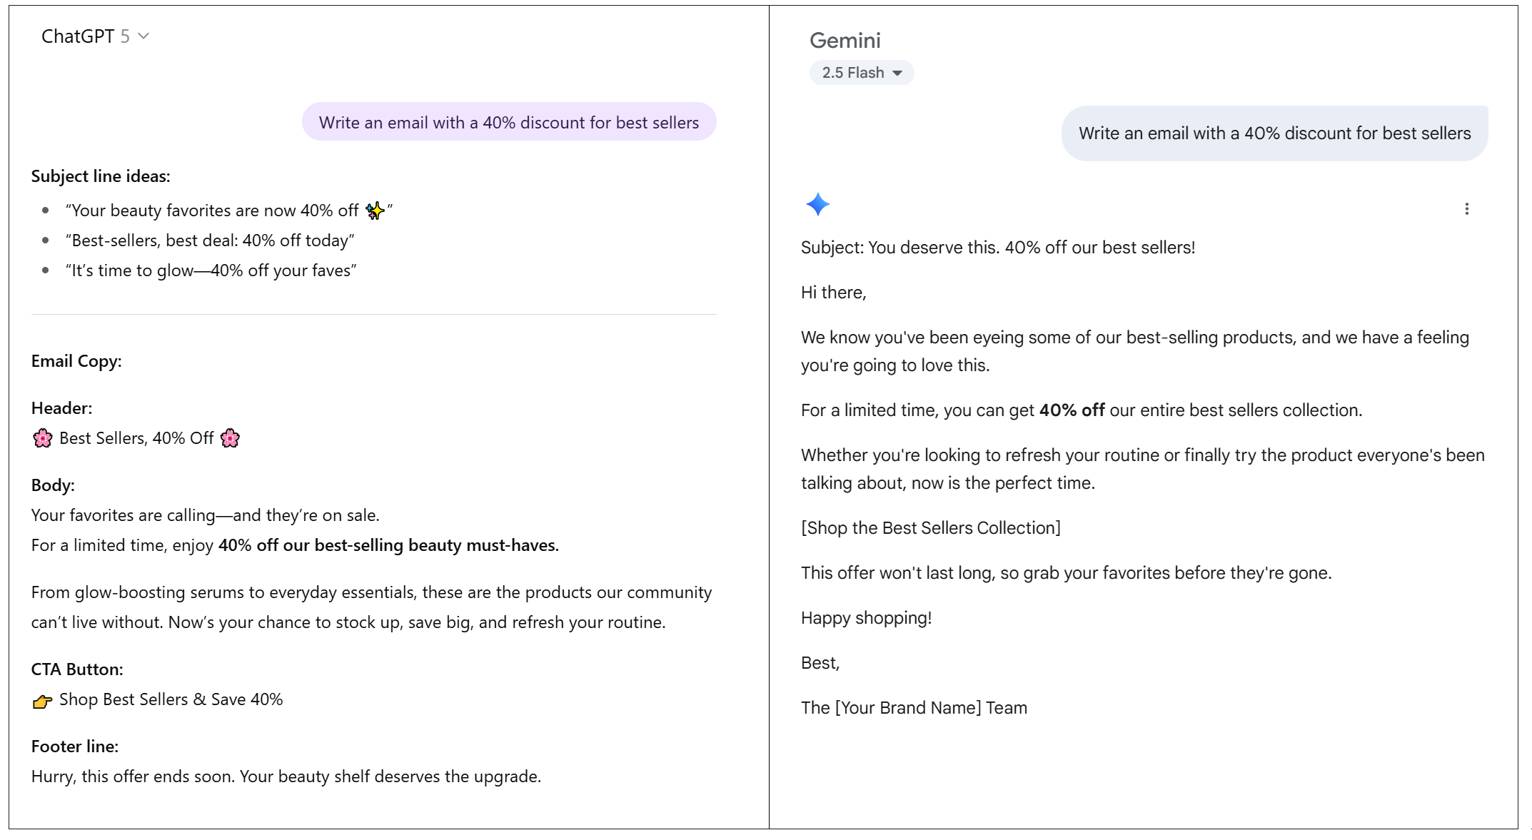Click the ChatGPT title text
The width and height of the screenshot is (1532, 840).
78,36
